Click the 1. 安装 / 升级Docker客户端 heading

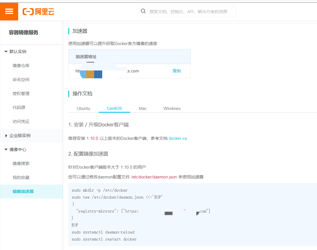click(x=99, y=125)
